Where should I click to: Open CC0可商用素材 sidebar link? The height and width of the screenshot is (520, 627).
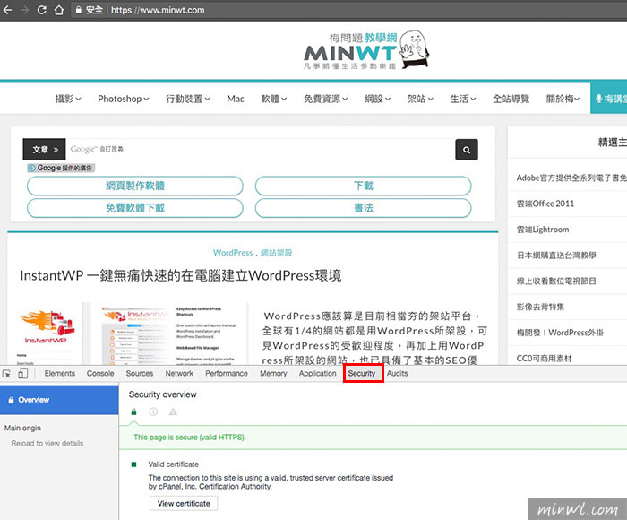544,359
